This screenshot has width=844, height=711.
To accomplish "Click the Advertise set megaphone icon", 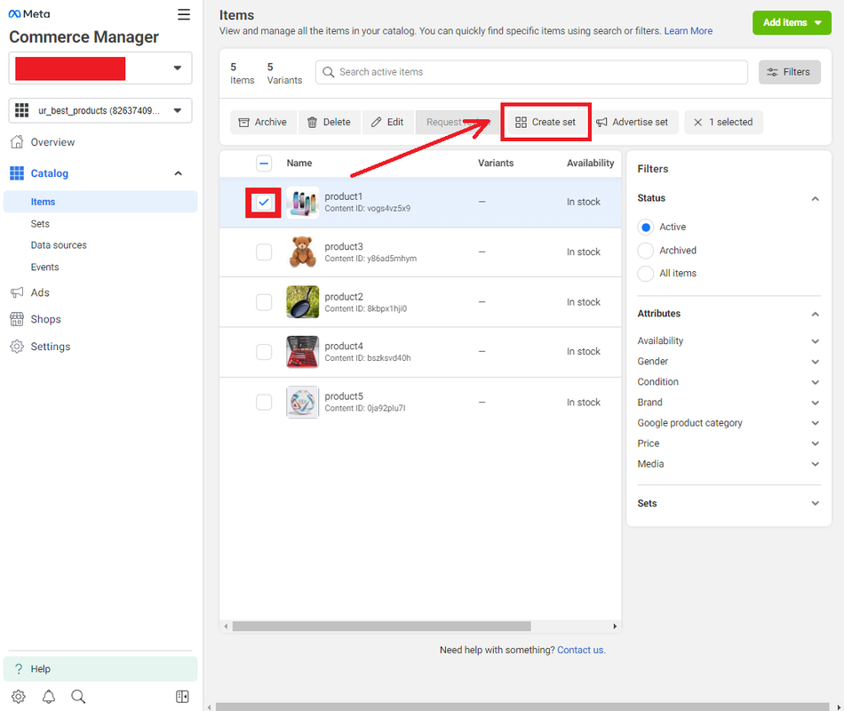I will pyautogui.click(x=601, y=123).
